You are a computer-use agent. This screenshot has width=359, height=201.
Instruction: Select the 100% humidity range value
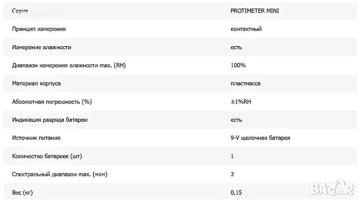coord(238,65)
